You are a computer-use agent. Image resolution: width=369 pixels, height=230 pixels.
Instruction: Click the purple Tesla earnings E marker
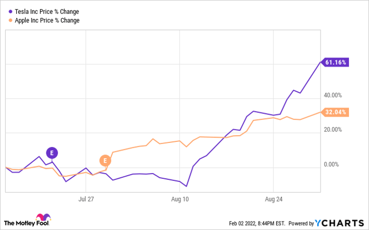coord(52,152)
